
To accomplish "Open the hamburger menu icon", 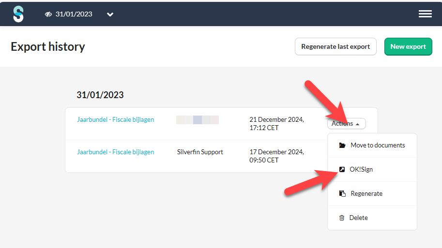I will click(425, 14).
